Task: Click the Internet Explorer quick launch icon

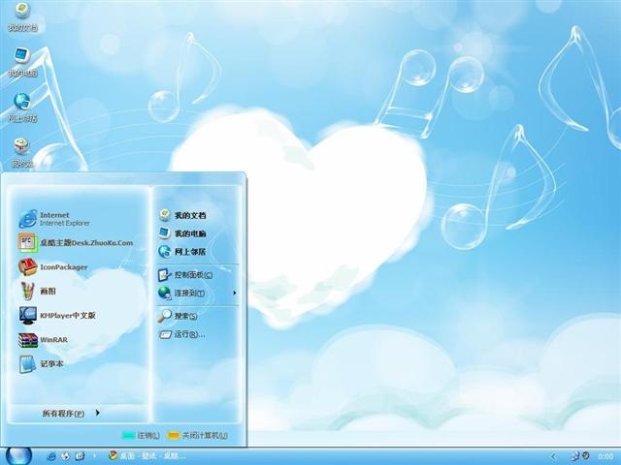Action: 51,455
